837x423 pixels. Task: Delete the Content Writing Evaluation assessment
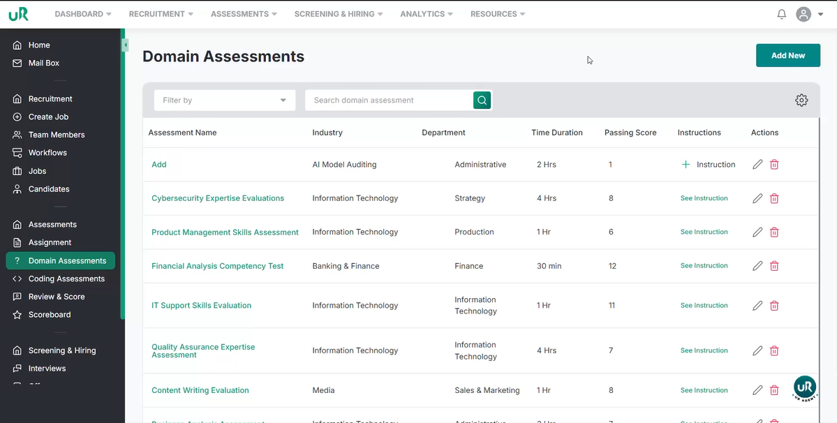tap(774, 391)
